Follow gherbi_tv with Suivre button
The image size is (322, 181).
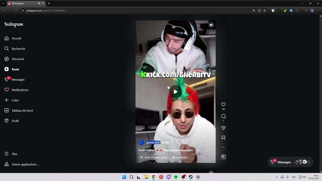166,143
